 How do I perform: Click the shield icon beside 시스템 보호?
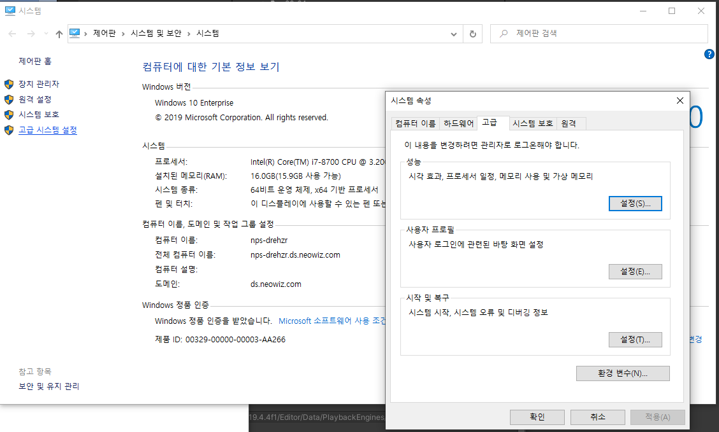pyautogui.click(x=9, y=115)
